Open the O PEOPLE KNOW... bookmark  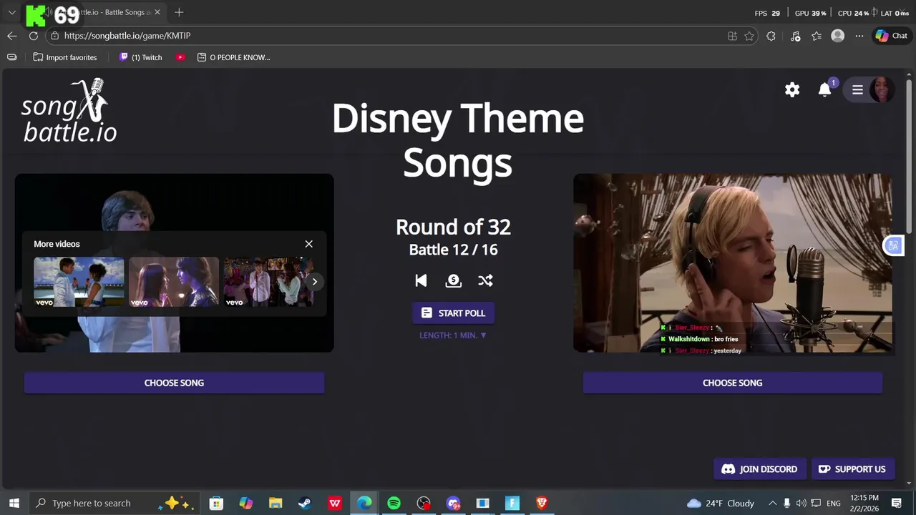(x=233, y=57)
